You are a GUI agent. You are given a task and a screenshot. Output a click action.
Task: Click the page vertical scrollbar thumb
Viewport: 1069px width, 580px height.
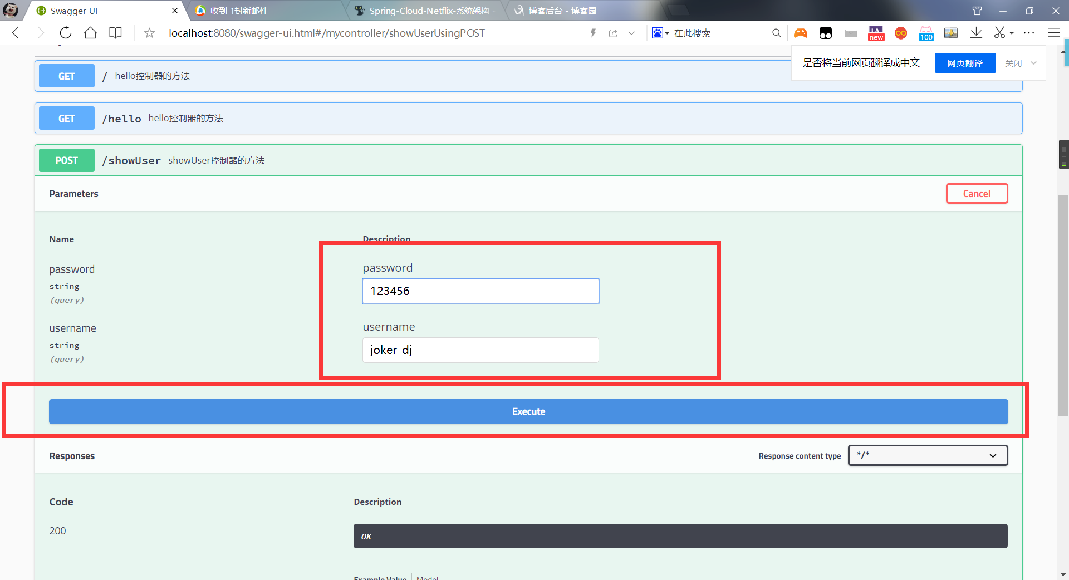[x=1063, y=305]
